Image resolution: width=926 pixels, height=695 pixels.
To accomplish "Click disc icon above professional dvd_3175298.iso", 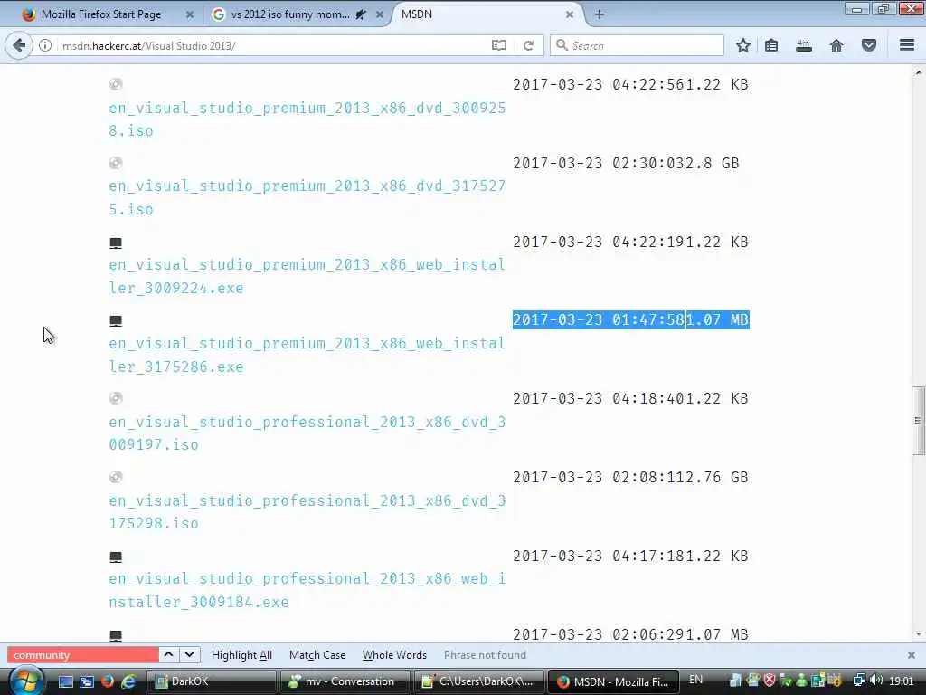I will pos(116,477).
